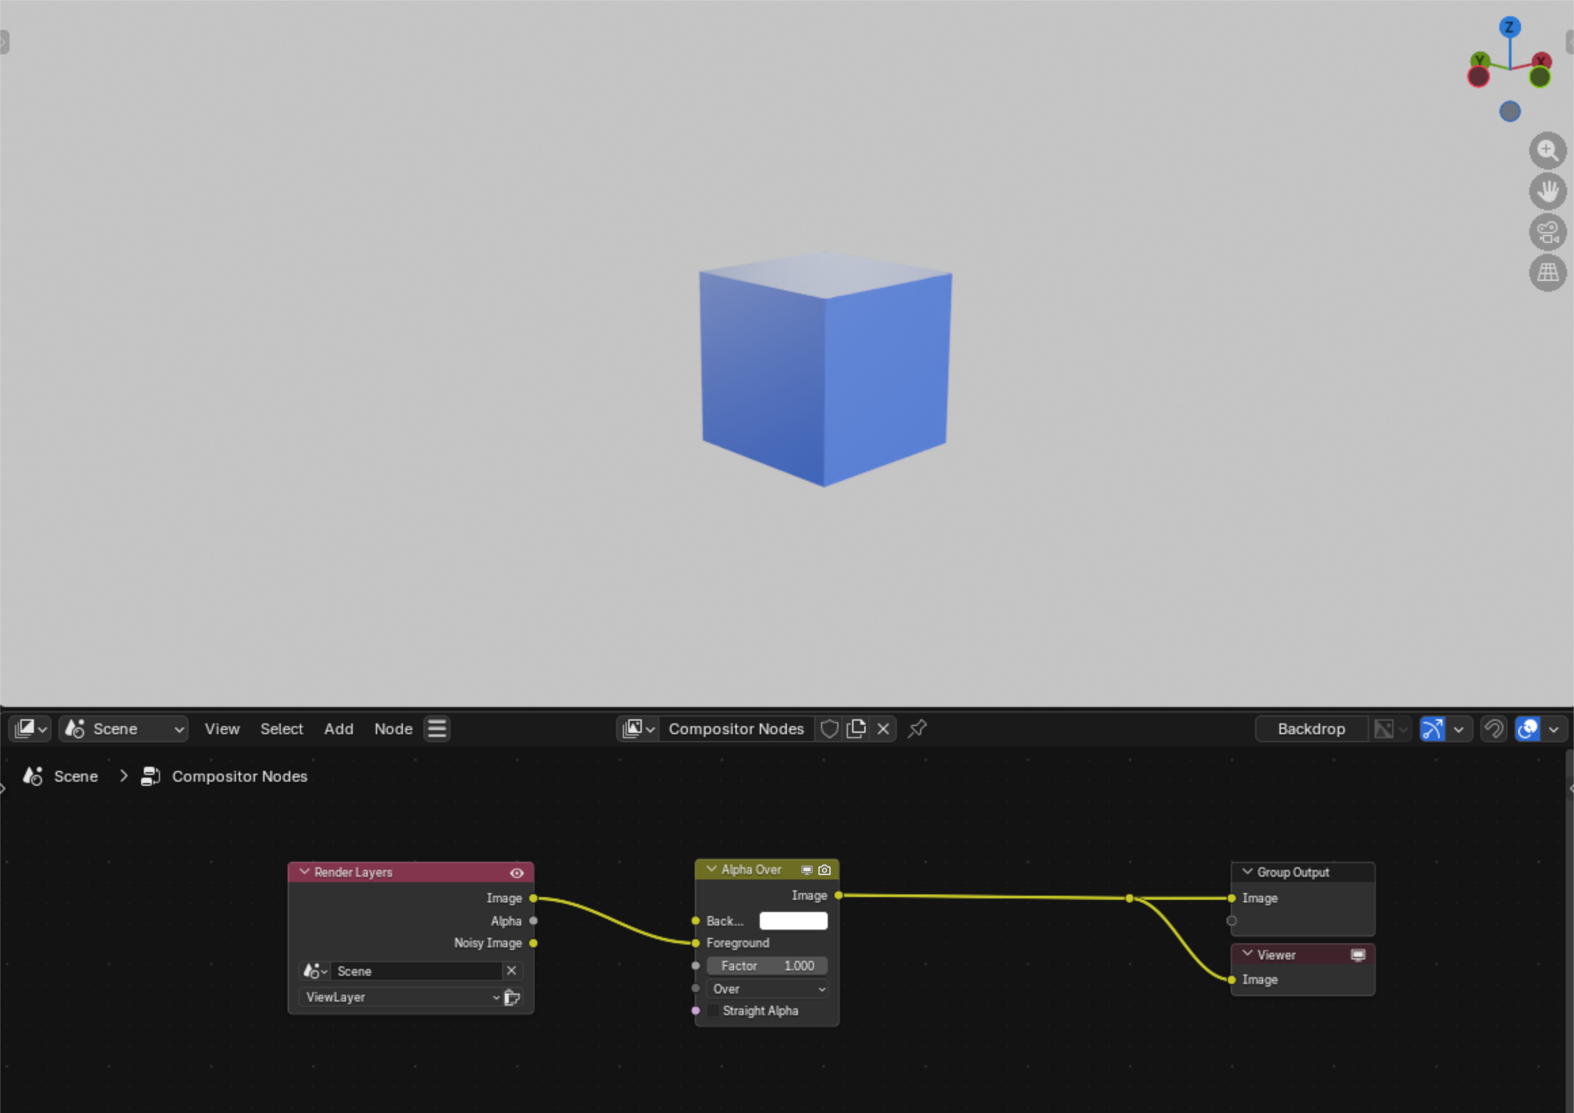Click the eye icon on Render Layers node
This screenshot has height=1113, width=1574.
tap(517, 872)
